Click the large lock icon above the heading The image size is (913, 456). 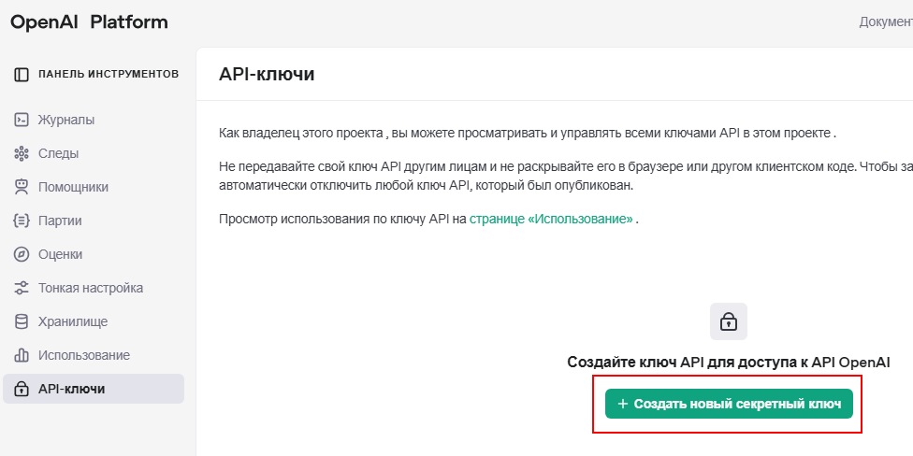point(729,321)
